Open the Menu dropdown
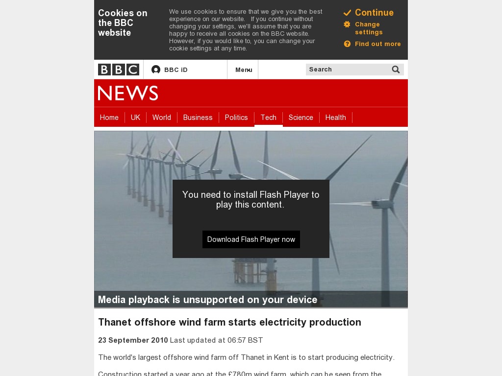502x376 pixels. click(243, 70)
